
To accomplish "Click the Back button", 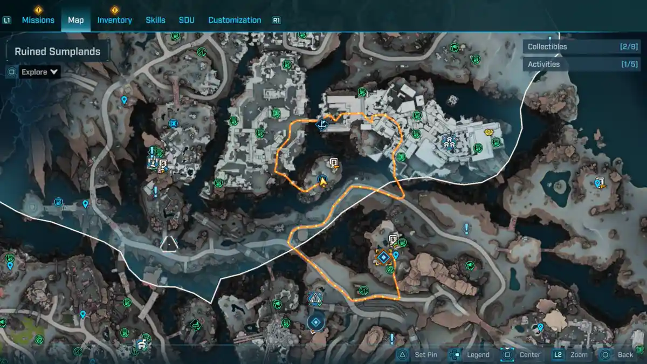I will click(x=618, y=354).
